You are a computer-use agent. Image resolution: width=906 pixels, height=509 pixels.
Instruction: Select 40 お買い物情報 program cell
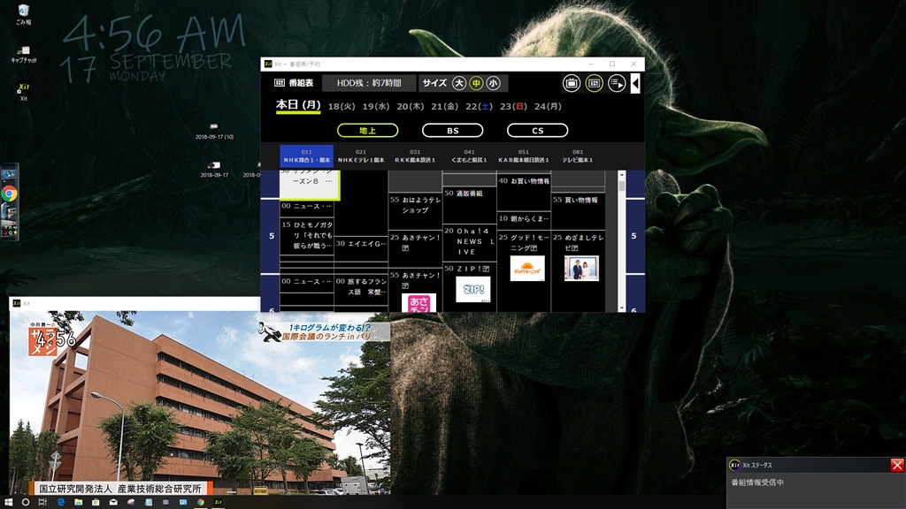click(524, 192)
